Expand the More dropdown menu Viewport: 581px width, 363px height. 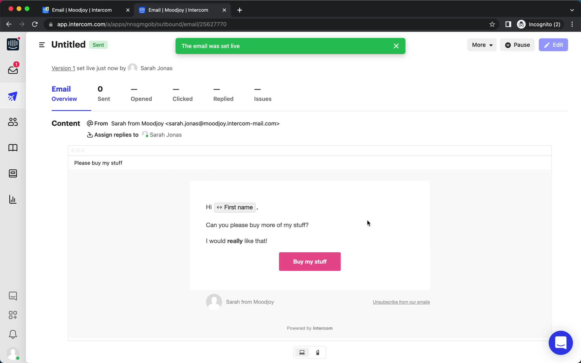click(481, 45)
